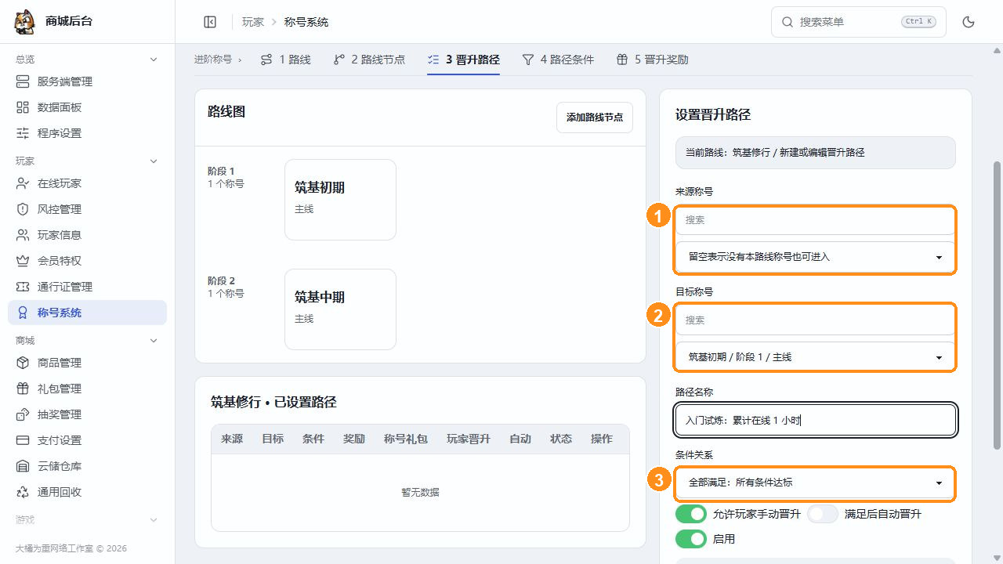
Task: Toggle 允许玩家手动晋升 switch off
Action: point(691,514)
